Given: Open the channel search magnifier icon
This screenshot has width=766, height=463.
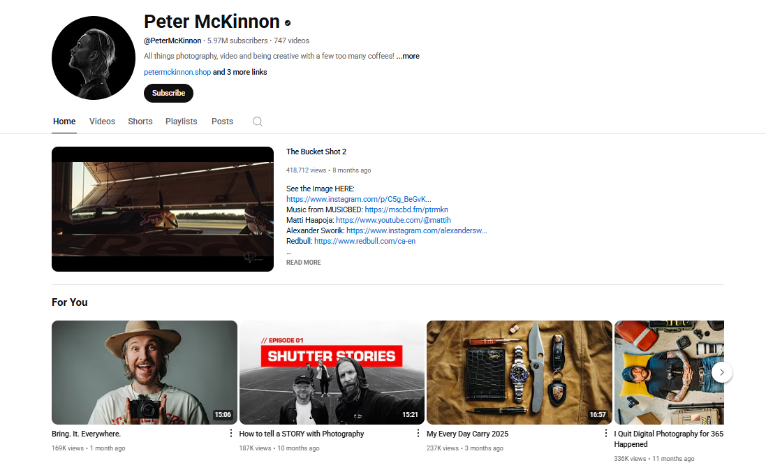Looking at the screenshot, I should pos(258,122).
